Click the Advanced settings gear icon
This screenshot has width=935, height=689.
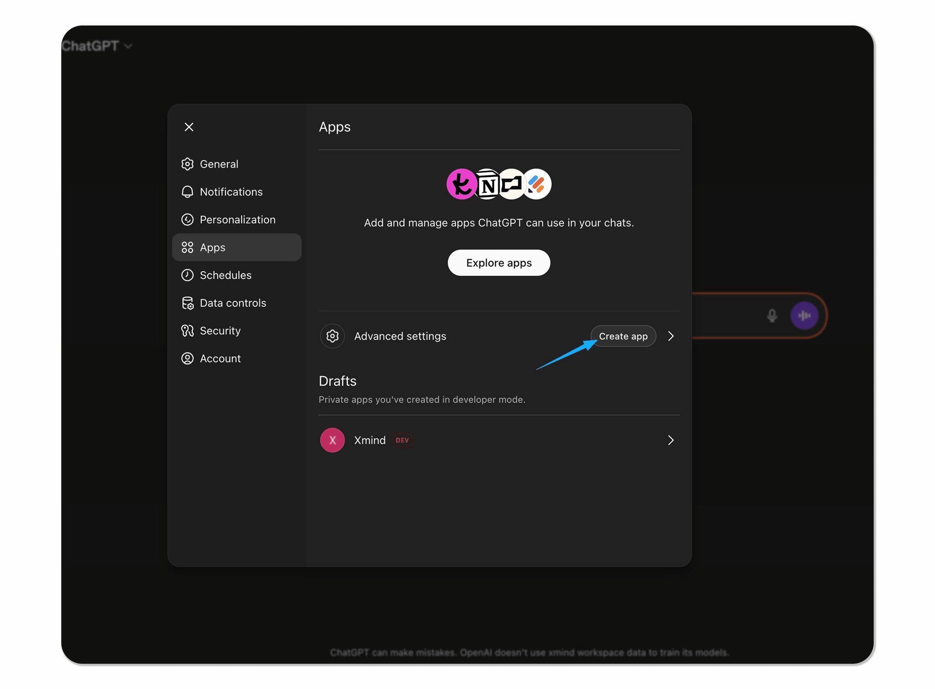pos(332,336)
